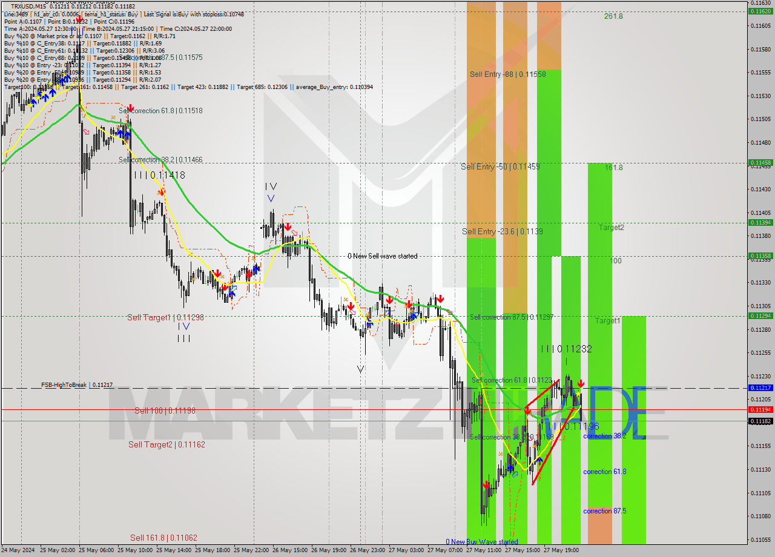Viewport: 775px width, 557px height.
Task: Click the '25 May 22:00' time axis label
Action: [252, 550]
